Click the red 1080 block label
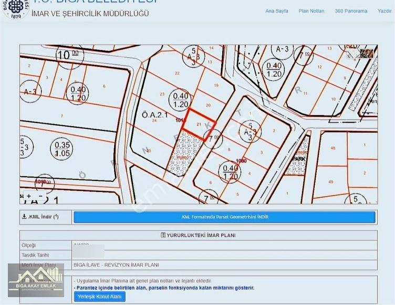 241,161
